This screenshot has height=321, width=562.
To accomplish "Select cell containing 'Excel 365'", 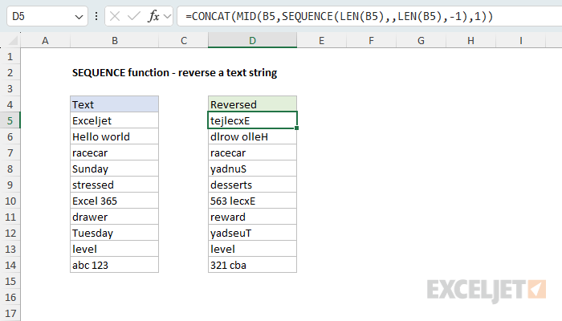I will click(x=114, y=201).
